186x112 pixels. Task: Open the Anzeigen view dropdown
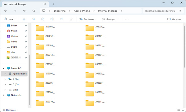(110, 19)
